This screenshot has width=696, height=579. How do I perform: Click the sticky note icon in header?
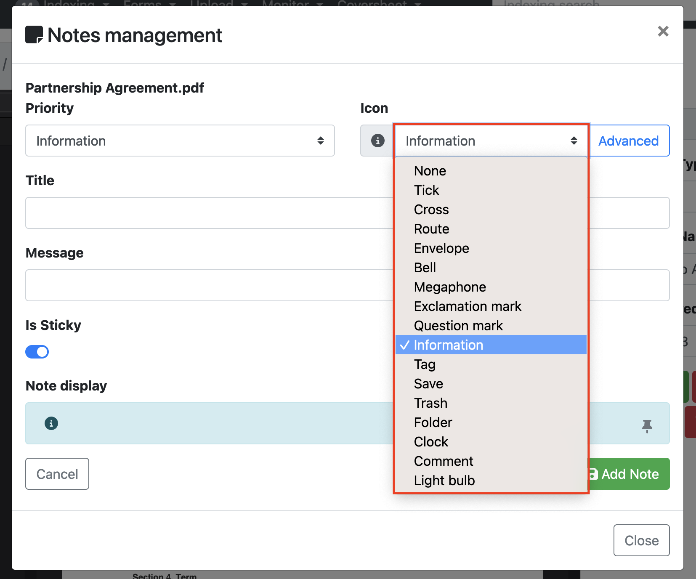(x=34, y=35)
